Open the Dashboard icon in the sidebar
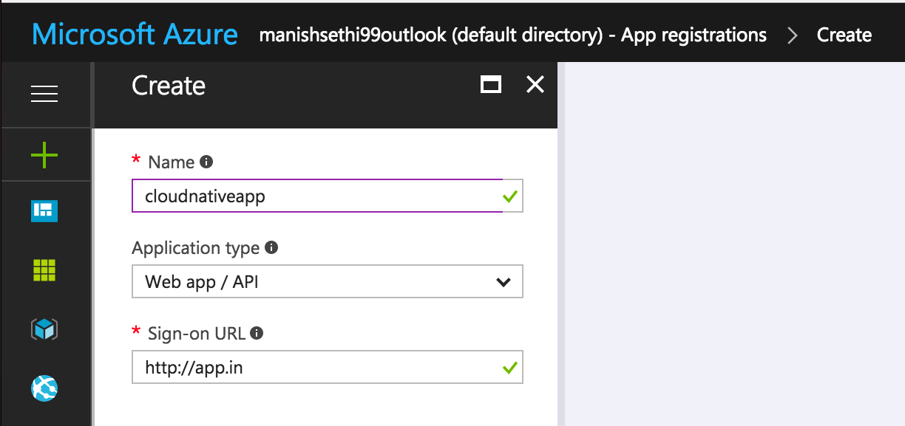The width and height of the screenshot is (905, 426). click(44, 211)
